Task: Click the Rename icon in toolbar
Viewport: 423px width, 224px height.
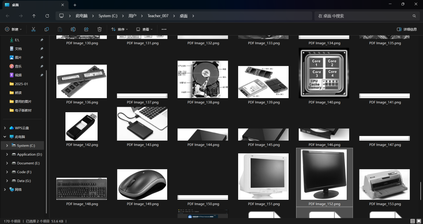Action: coord(73,29)
